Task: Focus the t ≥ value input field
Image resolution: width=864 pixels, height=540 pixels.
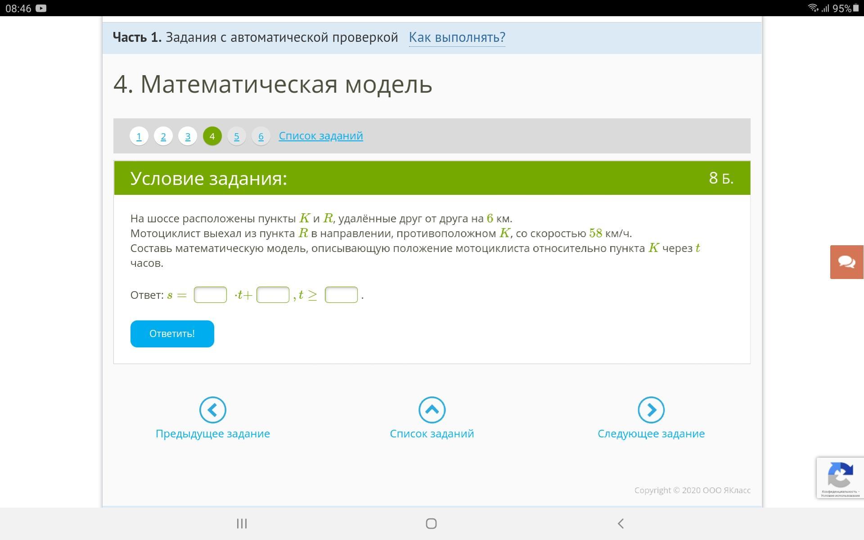Action: click(x=341, y=295)
